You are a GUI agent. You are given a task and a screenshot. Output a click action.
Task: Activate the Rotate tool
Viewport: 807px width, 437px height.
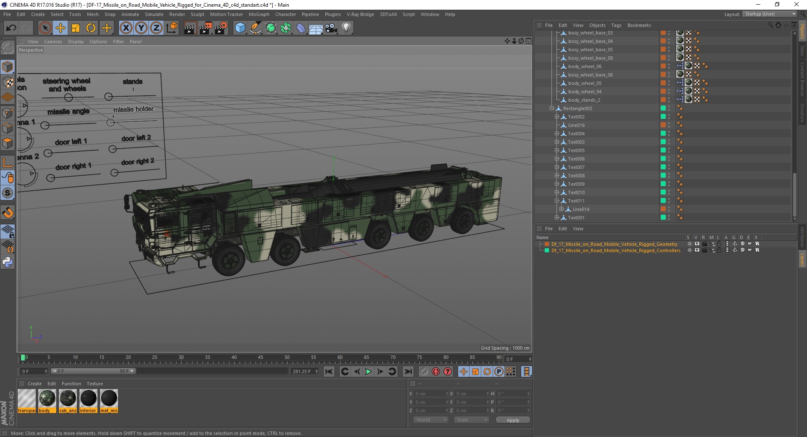[91, 28]
